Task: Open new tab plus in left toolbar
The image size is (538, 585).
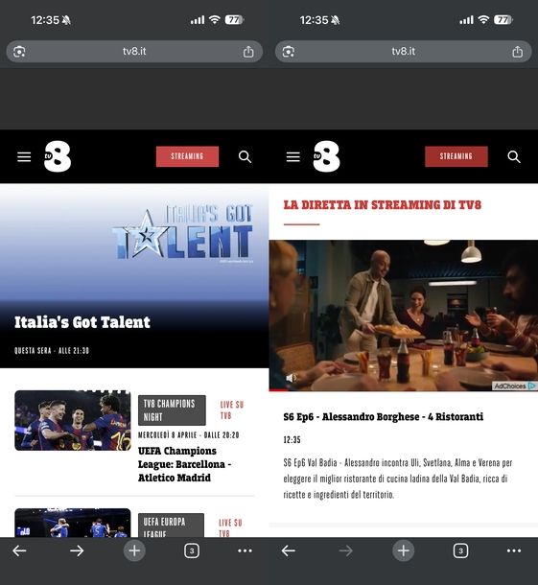Action: coord(134,550)
